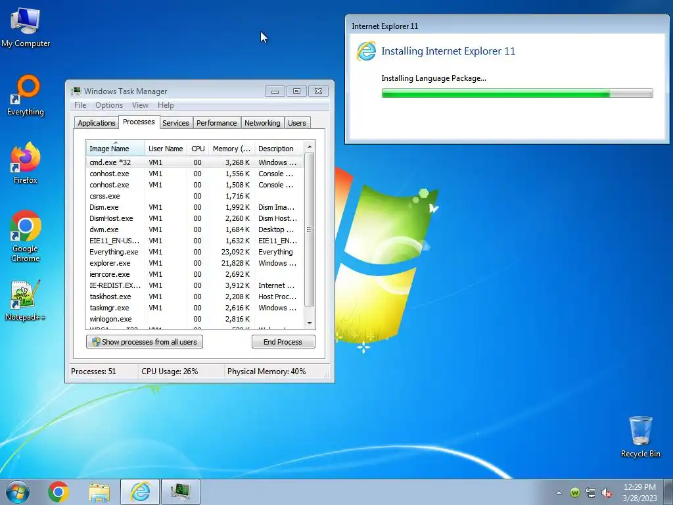
Task: Click the IE11 installation progress bar
Action: [517, 93]
